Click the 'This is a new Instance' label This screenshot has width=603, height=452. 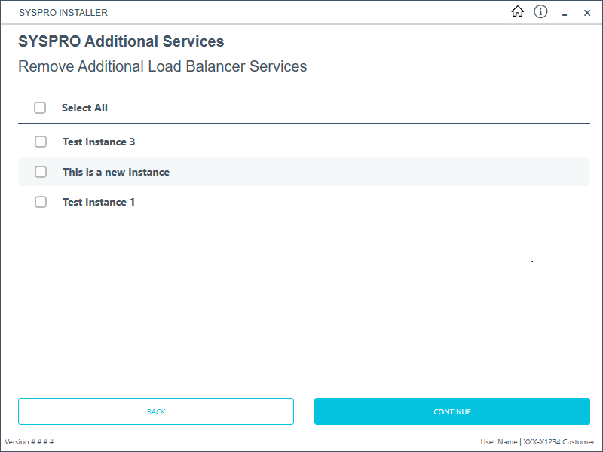pyautogui.click(x=115, y=172)
